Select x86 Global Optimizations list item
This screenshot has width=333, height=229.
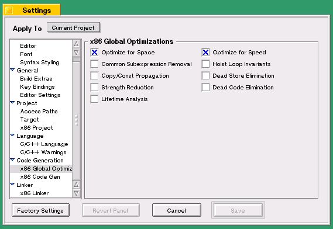[41, 169]
